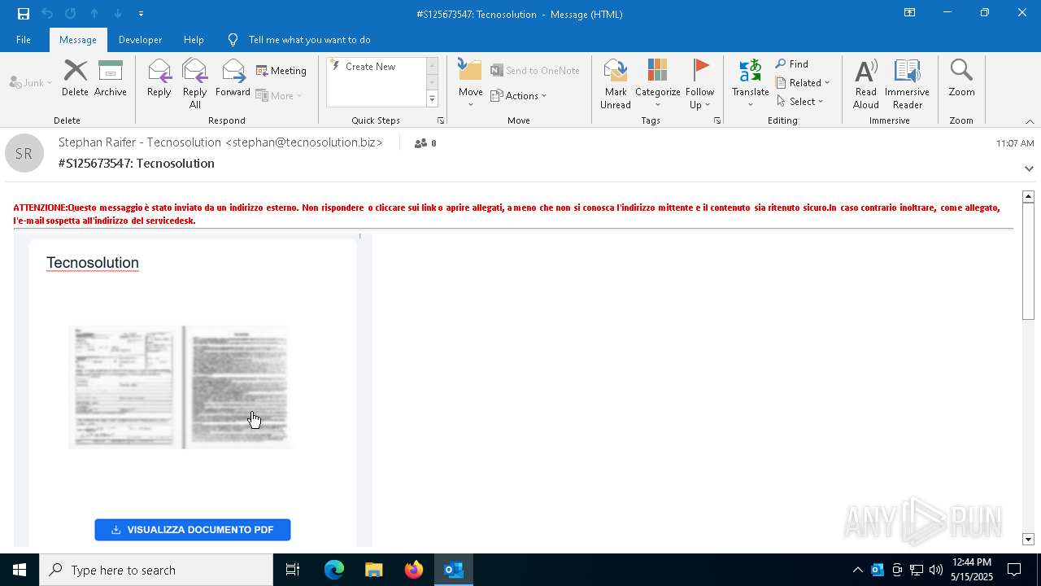Delete this message
The width and height of the screenshot is (1041, 586).
pos(75,78)
